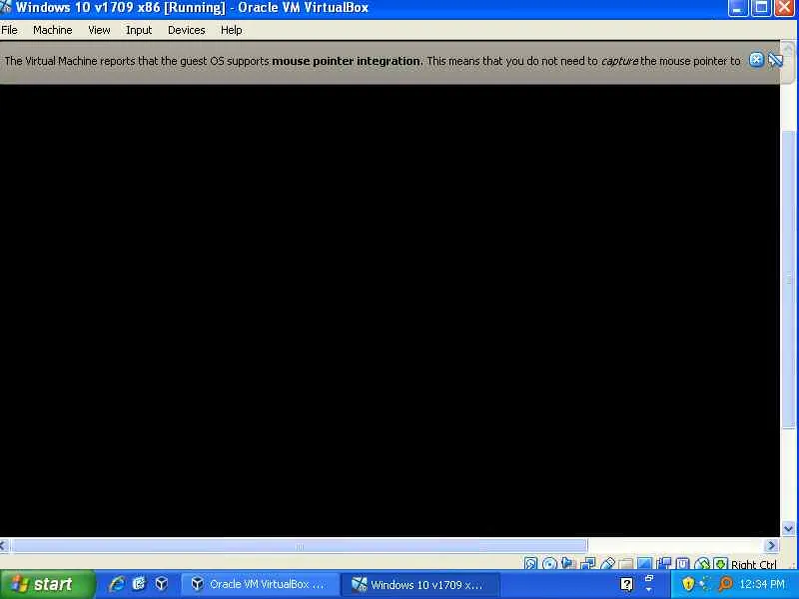Image resolution: width=799 pixels, height=599 pixels.
Task: Switch to Oracle VM VirtualBox taskbar button
Action: coord(260,584)
